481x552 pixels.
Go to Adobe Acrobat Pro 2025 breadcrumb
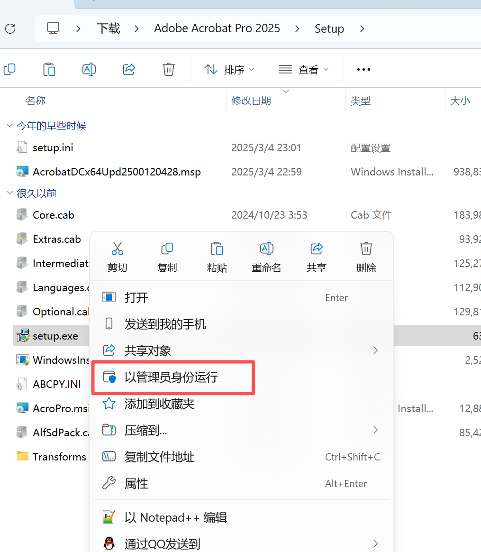(x=217, y=28)
